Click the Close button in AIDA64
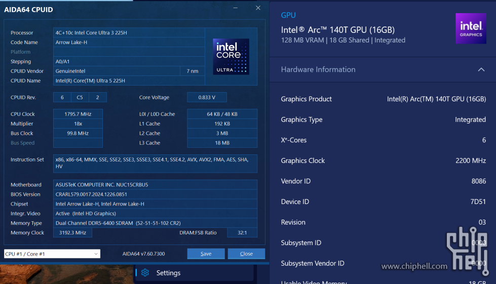 click(246, 254)
